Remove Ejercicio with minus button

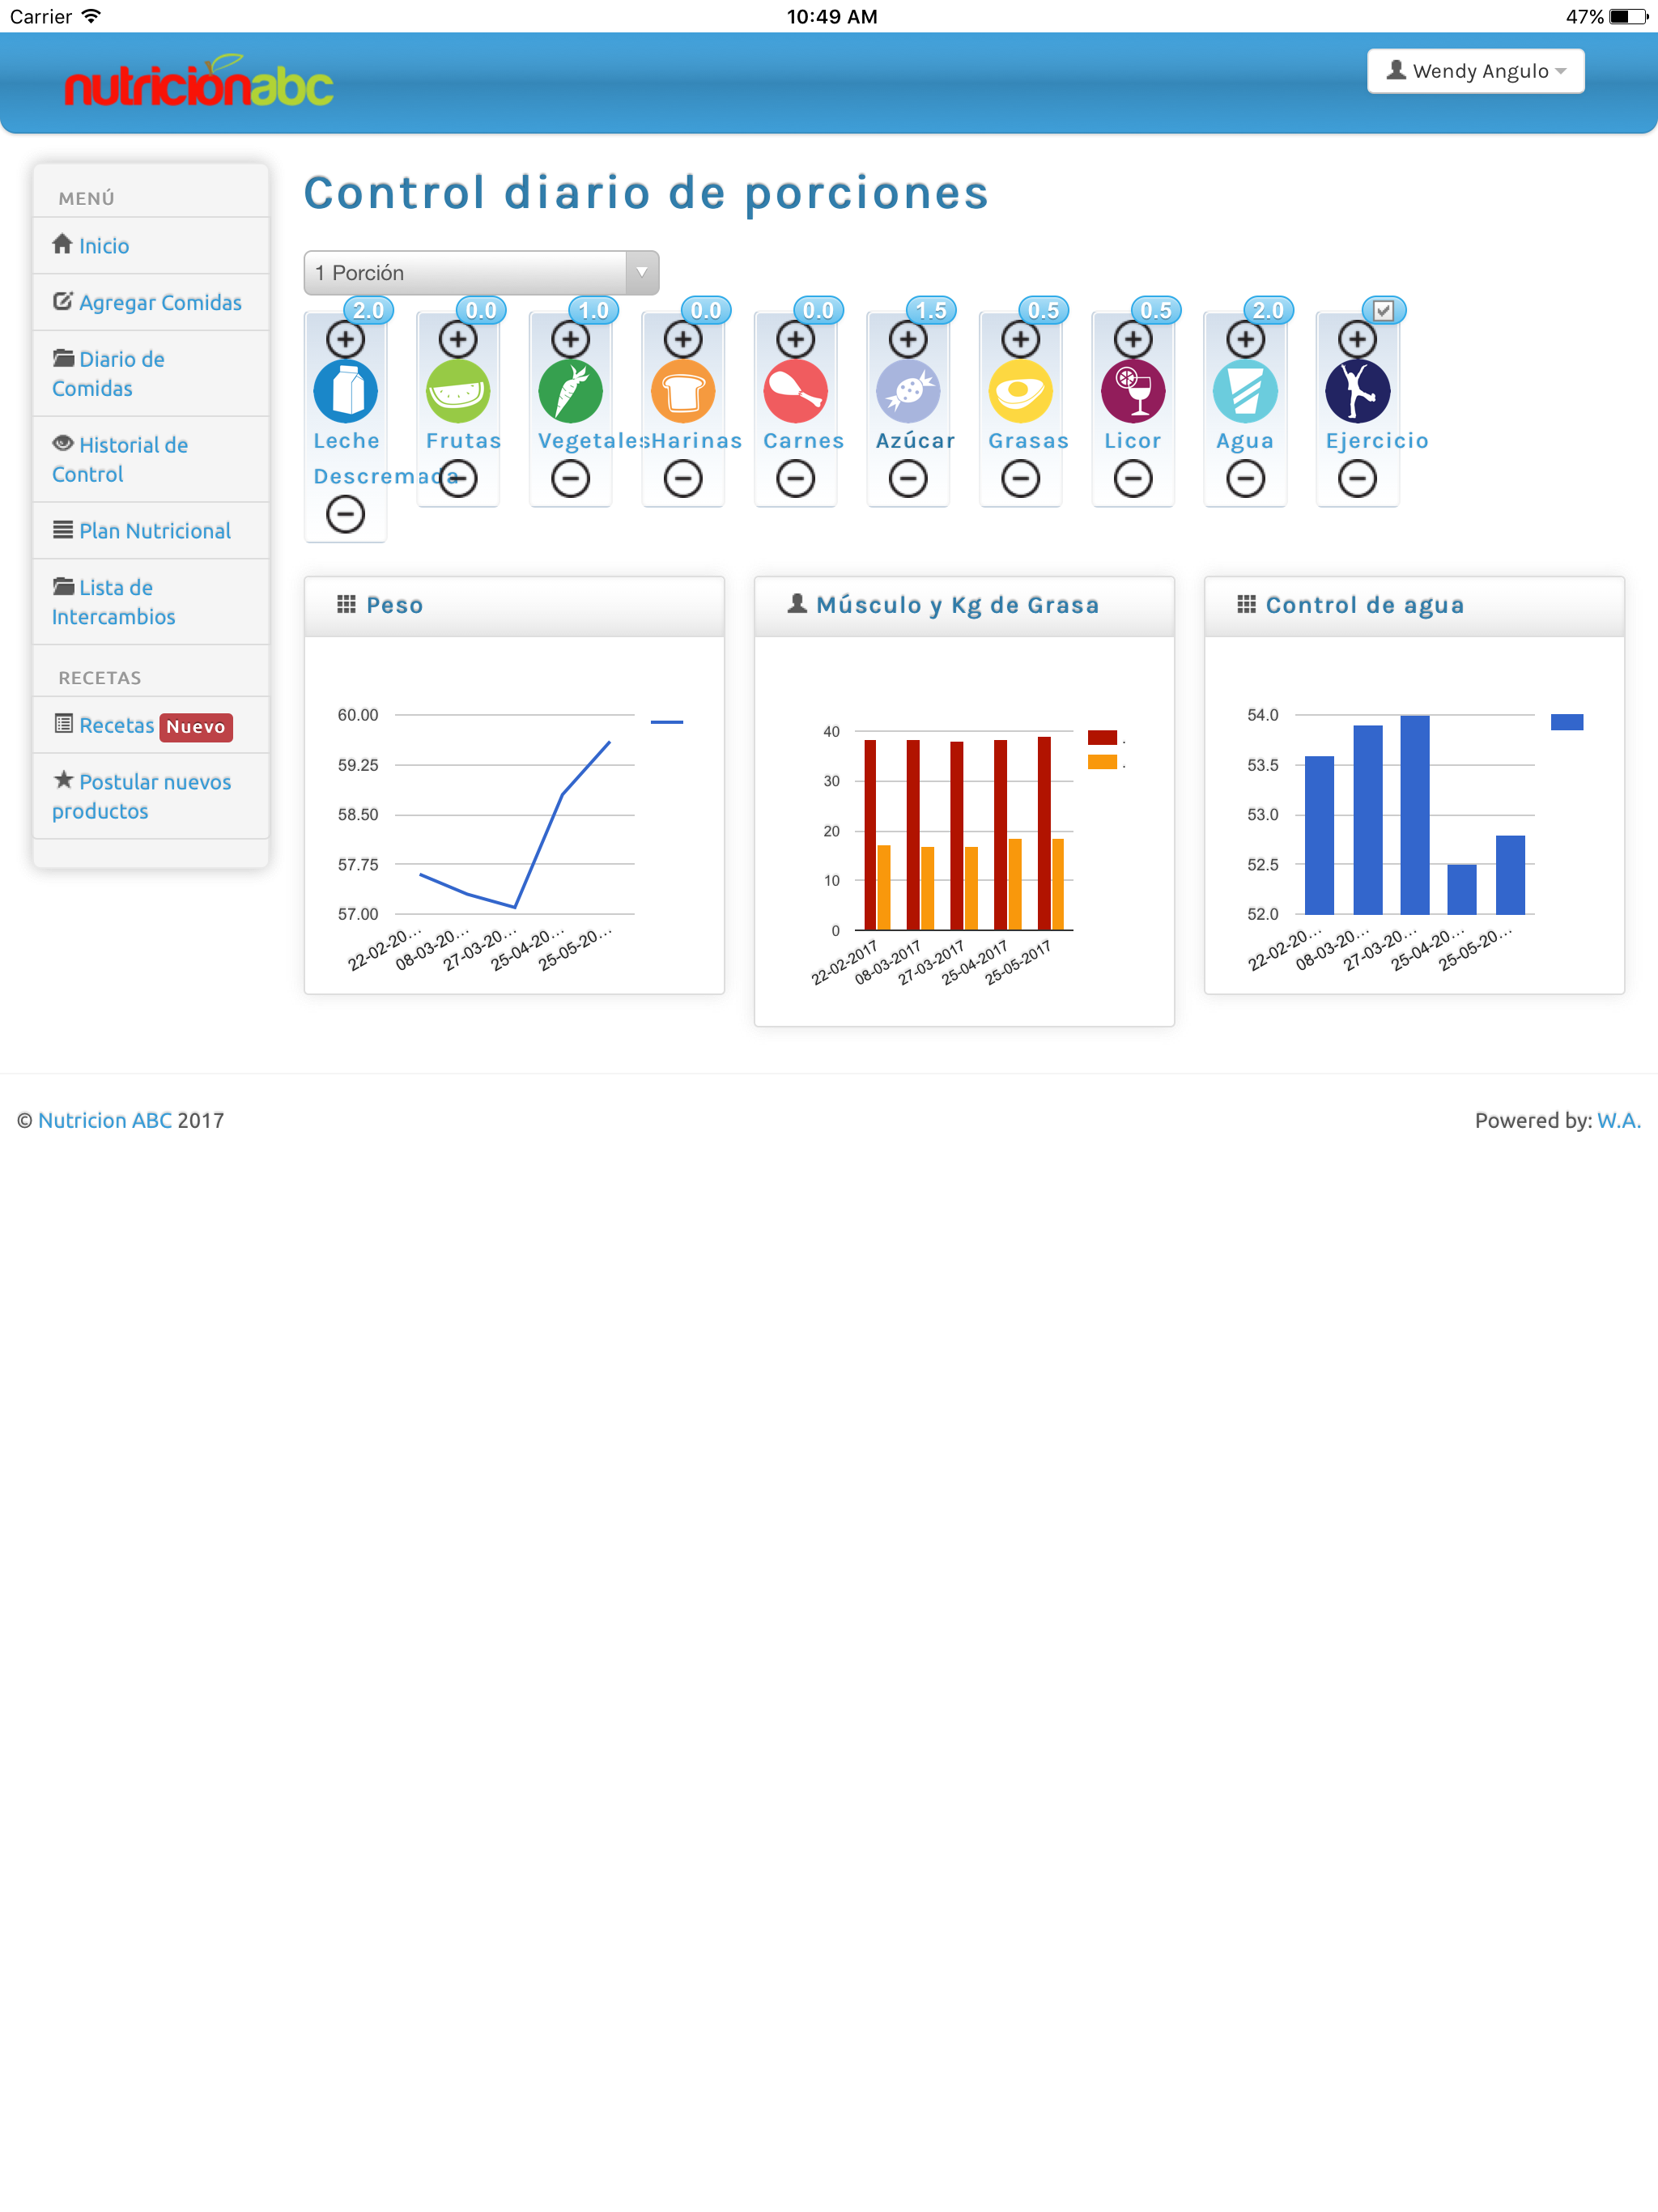[1357, 479]
